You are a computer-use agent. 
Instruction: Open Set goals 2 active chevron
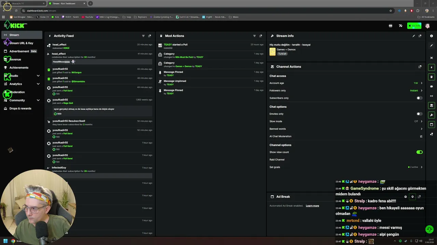[421, 167]
